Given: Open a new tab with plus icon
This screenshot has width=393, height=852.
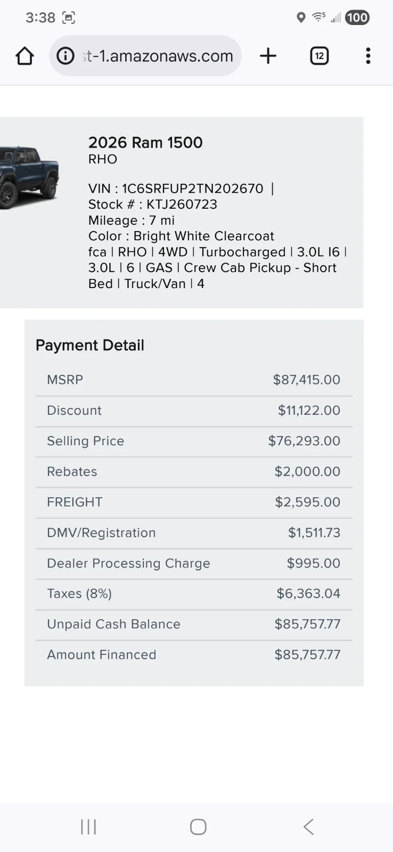Looking at the screenshot, I should (x=268, y=56).
